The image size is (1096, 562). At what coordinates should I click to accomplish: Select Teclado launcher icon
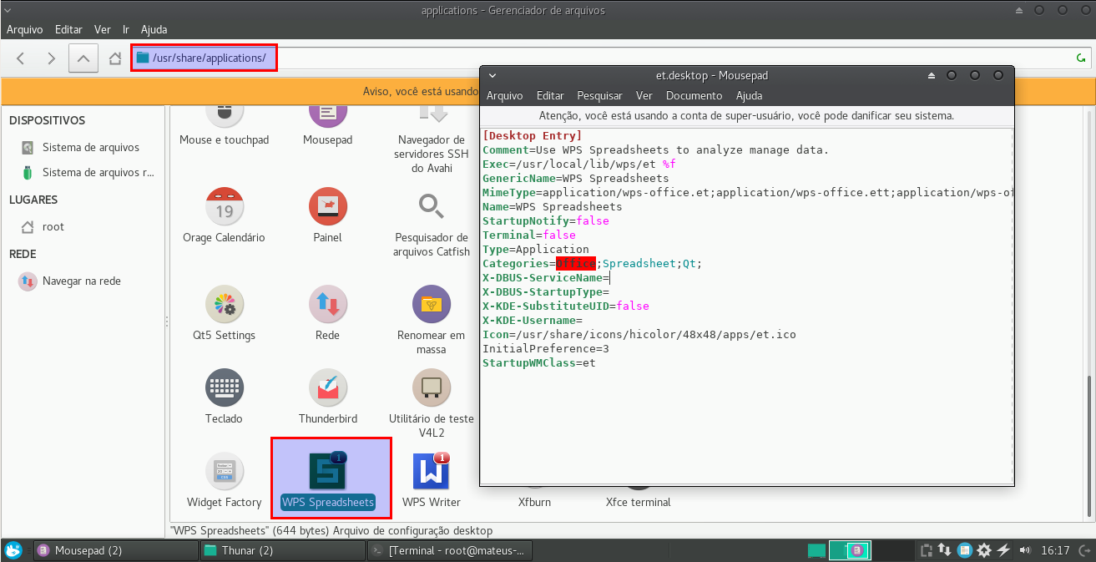[x=224, y=397]
